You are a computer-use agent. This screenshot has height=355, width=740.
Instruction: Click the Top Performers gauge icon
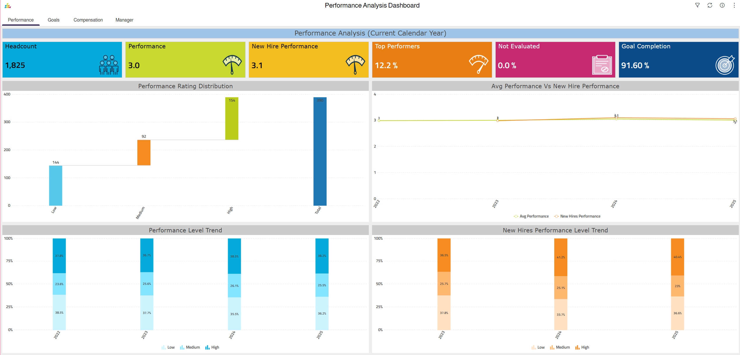478,64
